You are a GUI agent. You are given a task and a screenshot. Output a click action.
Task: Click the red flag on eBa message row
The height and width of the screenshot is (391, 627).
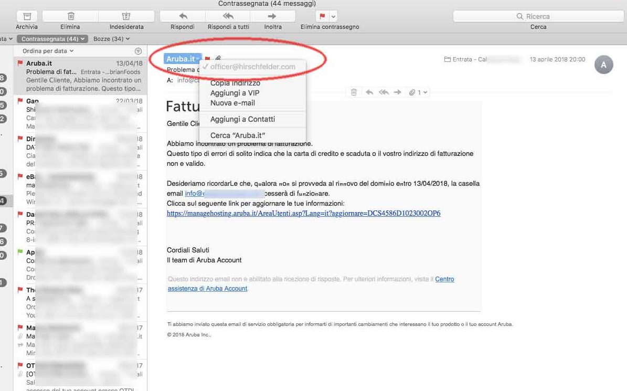pyautogui.click(x=20, y=176)
